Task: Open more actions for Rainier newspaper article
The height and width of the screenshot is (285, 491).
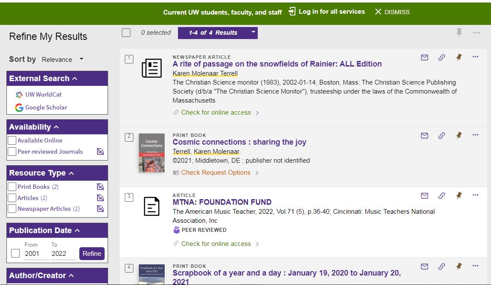Action: point(475,57)
